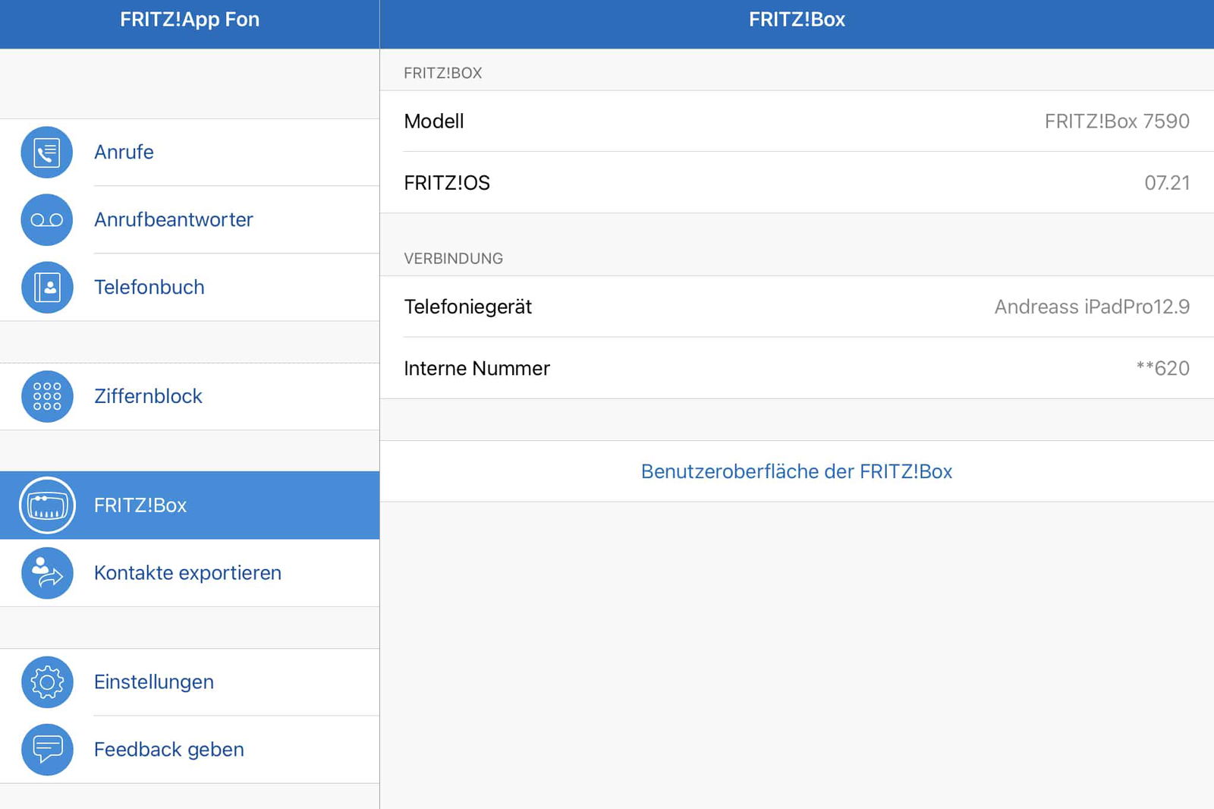
Task: Click the Ziffernblock keypad icon
Action: point(47,396)
